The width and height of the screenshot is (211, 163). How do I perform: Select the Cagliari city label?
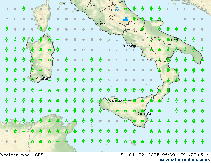tap(43, 79)
